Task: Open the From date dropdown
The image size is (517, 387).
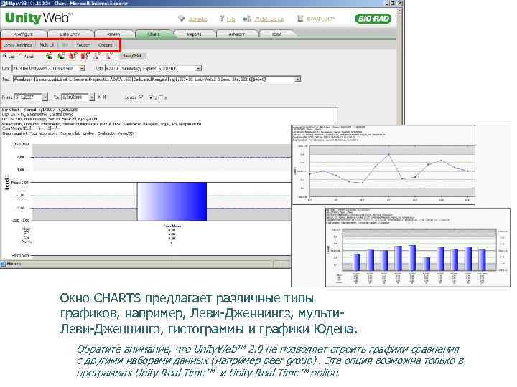Action: point(45,97)
